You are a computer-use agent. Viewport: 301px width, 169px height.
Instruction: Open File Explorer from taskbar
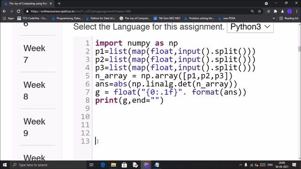113,165
